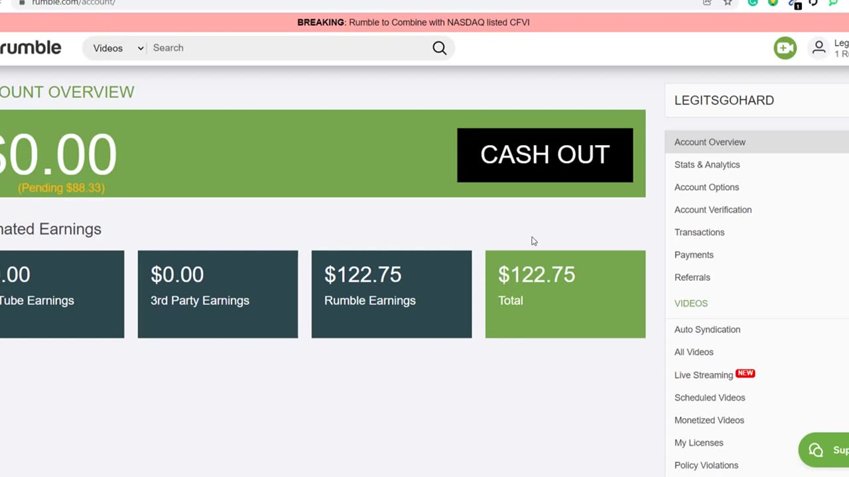Viewport: 849px width, 477px height.
Task: Open Account Verification page
Action: [713, 209]
